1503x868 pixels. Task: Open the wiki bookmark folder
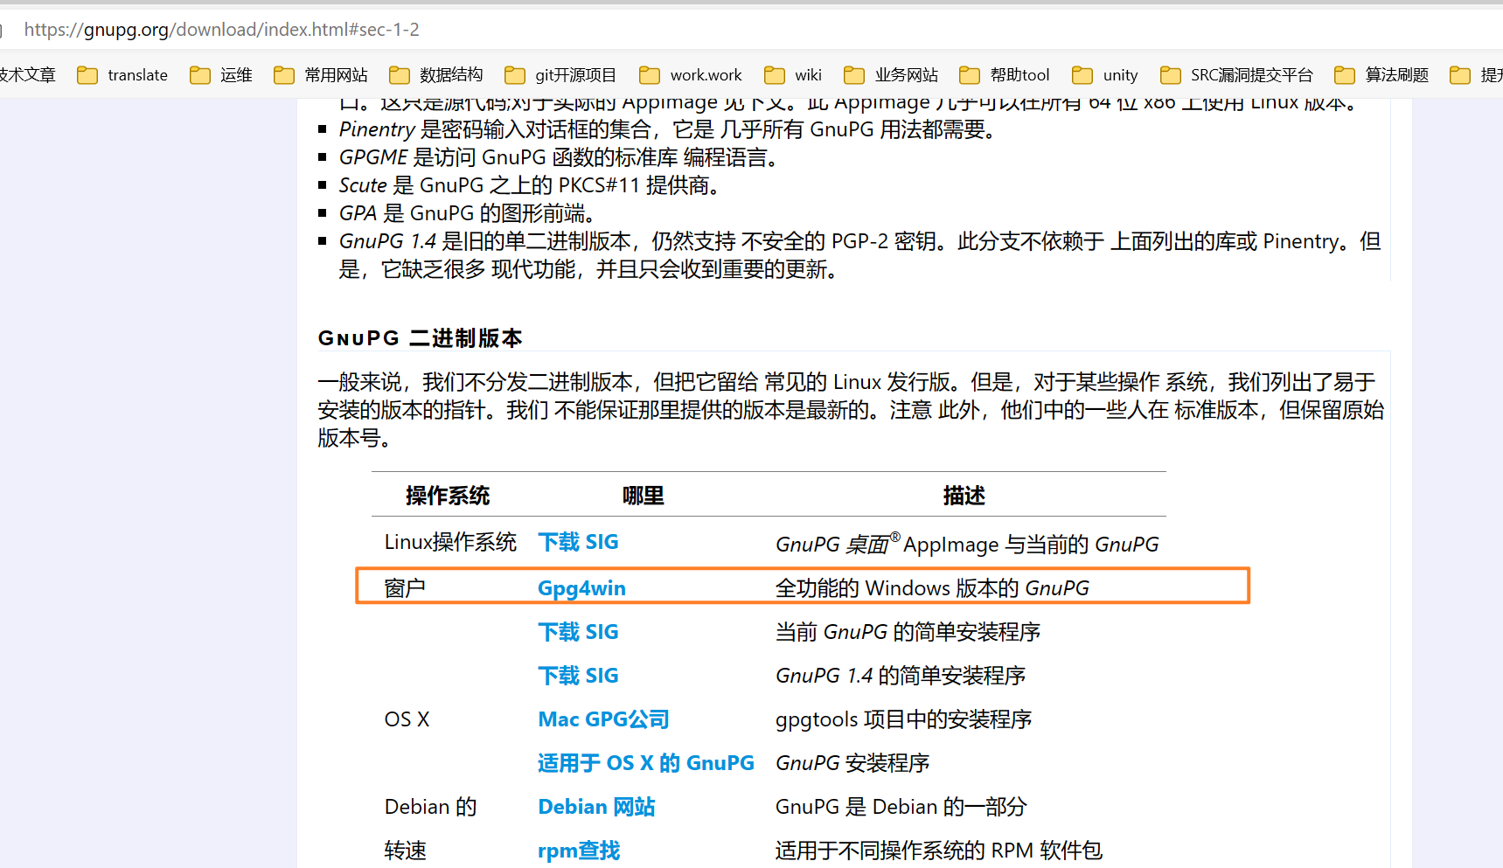point(793,75)
